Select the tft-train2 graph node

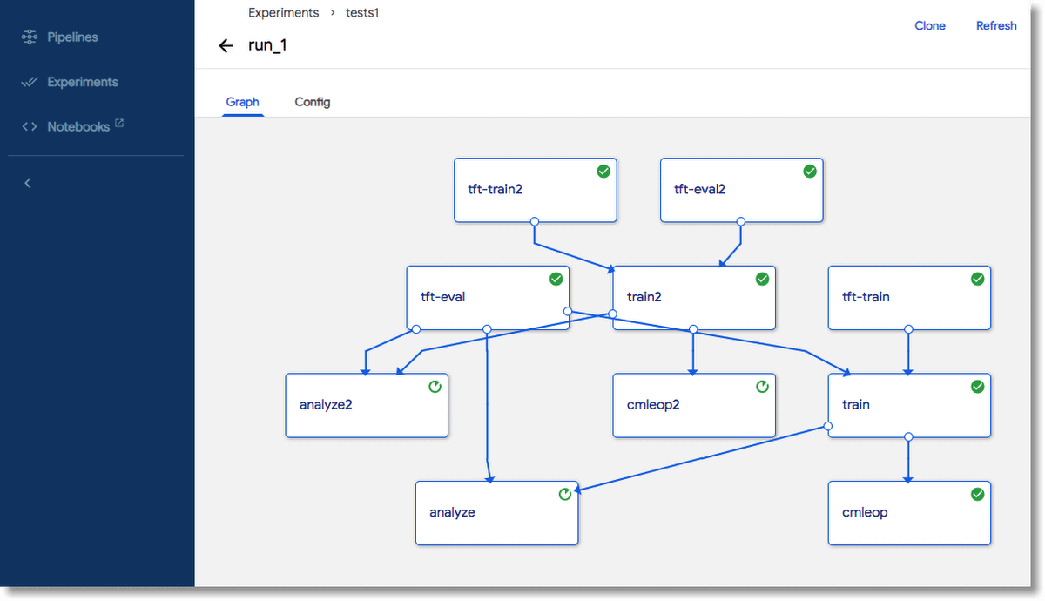click(x=536, y=190)
